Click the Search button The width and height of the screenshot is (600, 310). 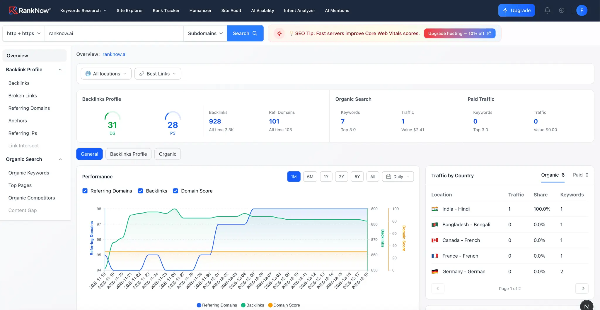pyautogui.click(x=245, y=33)
